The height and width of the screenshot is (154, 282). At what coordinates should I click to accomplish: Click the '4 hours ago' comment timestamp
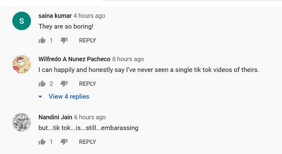pyautogui.click(x=89, y=16)
